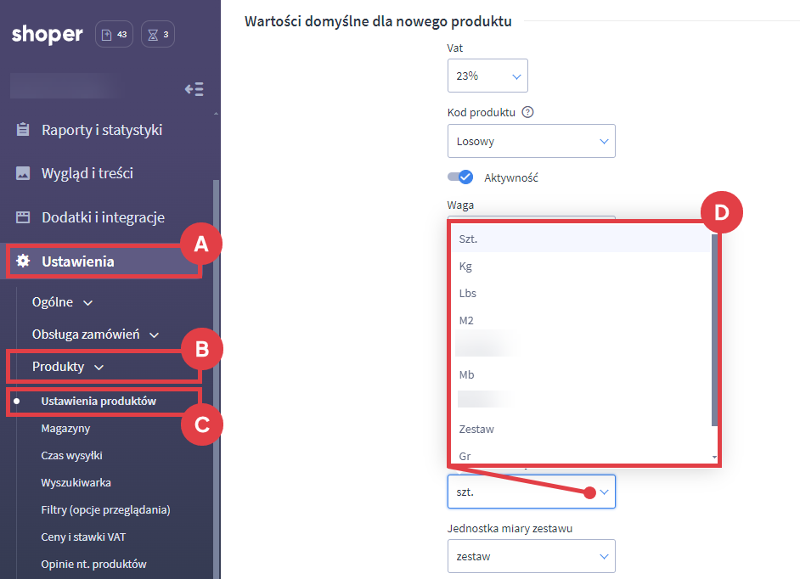Toggle the Aktywność switch
The width and height of the screenshot is (800, 579).
[x=461, y=177]
